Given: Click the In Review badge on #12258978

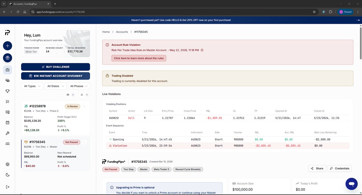Looking at the screenshot, I should coord(73,106).
